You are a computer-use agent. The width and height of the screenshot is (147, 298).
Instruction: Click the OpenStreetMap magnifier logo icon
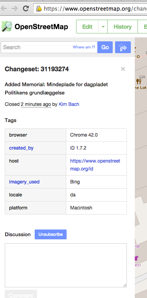coord(7,26)
